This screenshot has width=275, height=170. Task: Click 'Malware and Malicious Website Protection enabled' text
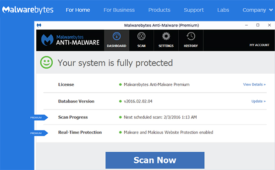(168, 132)
